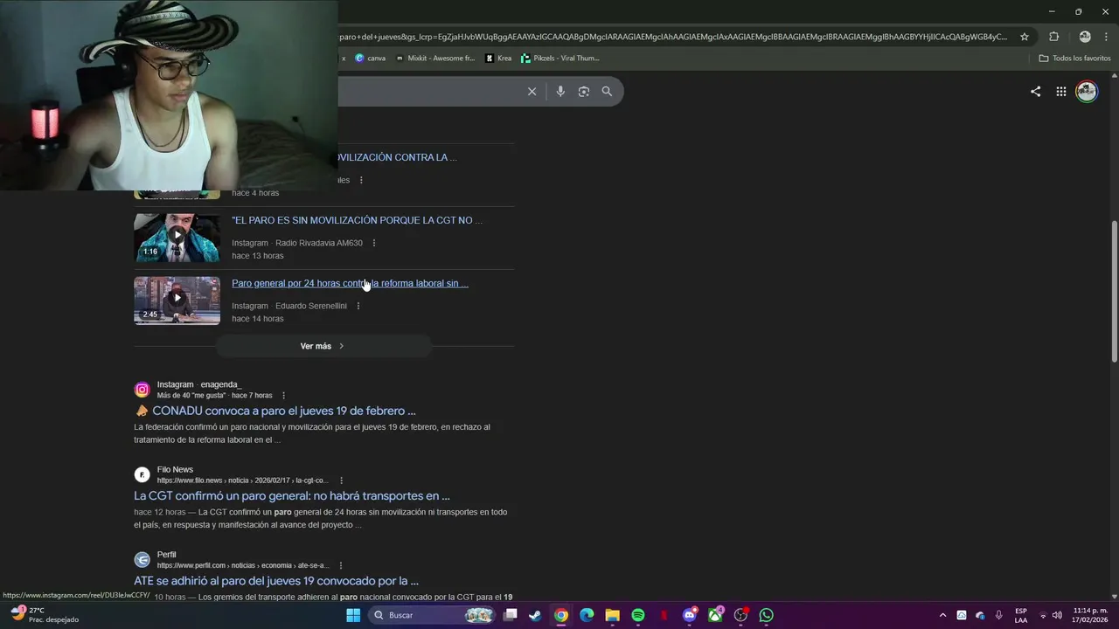Start a voice search with the microphone
Viewport: 1119px width, 629px height.
point(560,91)
